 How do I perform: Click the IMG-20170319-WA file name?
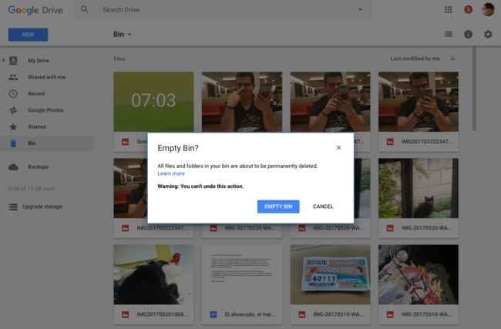tap(338, 314)
